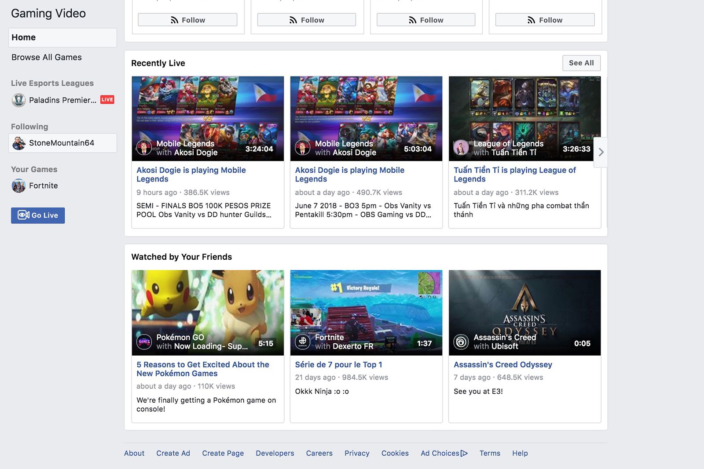
Task: Open Série de 7 pour le Top 1 link
Action: (338, 364)
